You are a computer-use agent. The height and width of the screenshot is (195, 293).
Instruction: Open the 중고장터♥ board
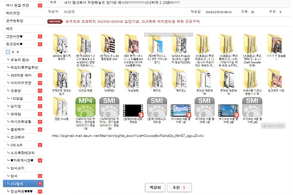point(14,44)
